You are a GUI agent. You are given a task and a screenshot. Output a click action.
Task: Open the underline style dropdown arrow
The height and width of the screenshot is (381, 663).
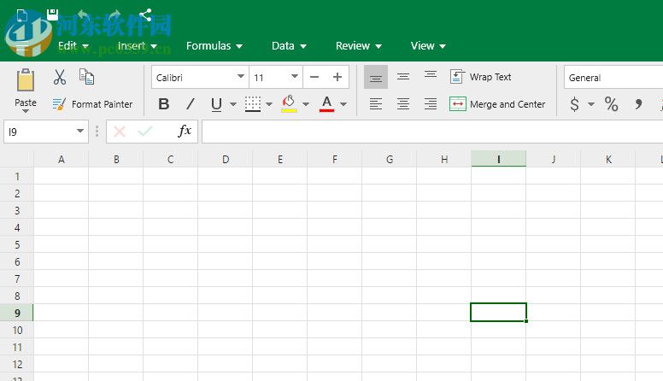click(x=233, y=104)
